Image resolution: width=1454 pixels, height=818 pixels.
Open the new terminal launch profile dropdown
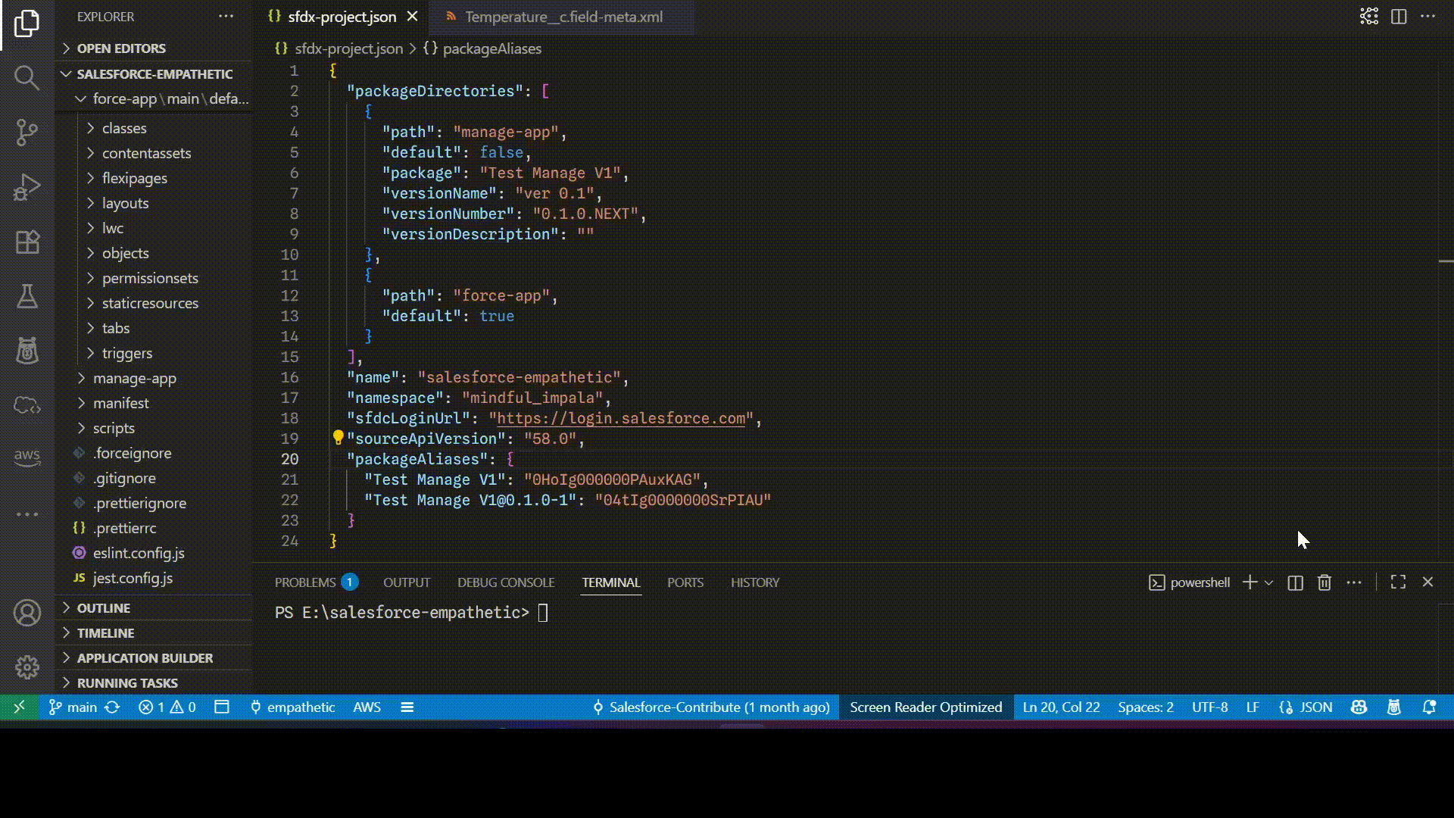pyautogui.click(x=1269, y=582)
